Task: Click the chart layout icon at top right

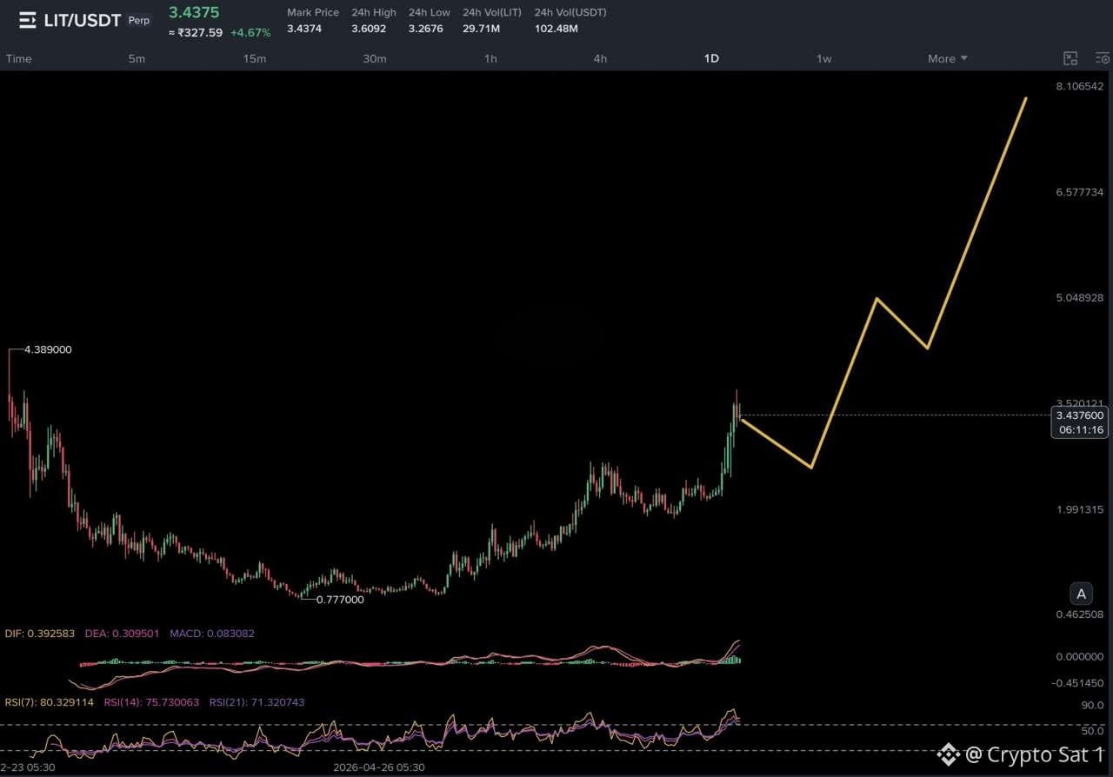Action: tap(1071, 58)
